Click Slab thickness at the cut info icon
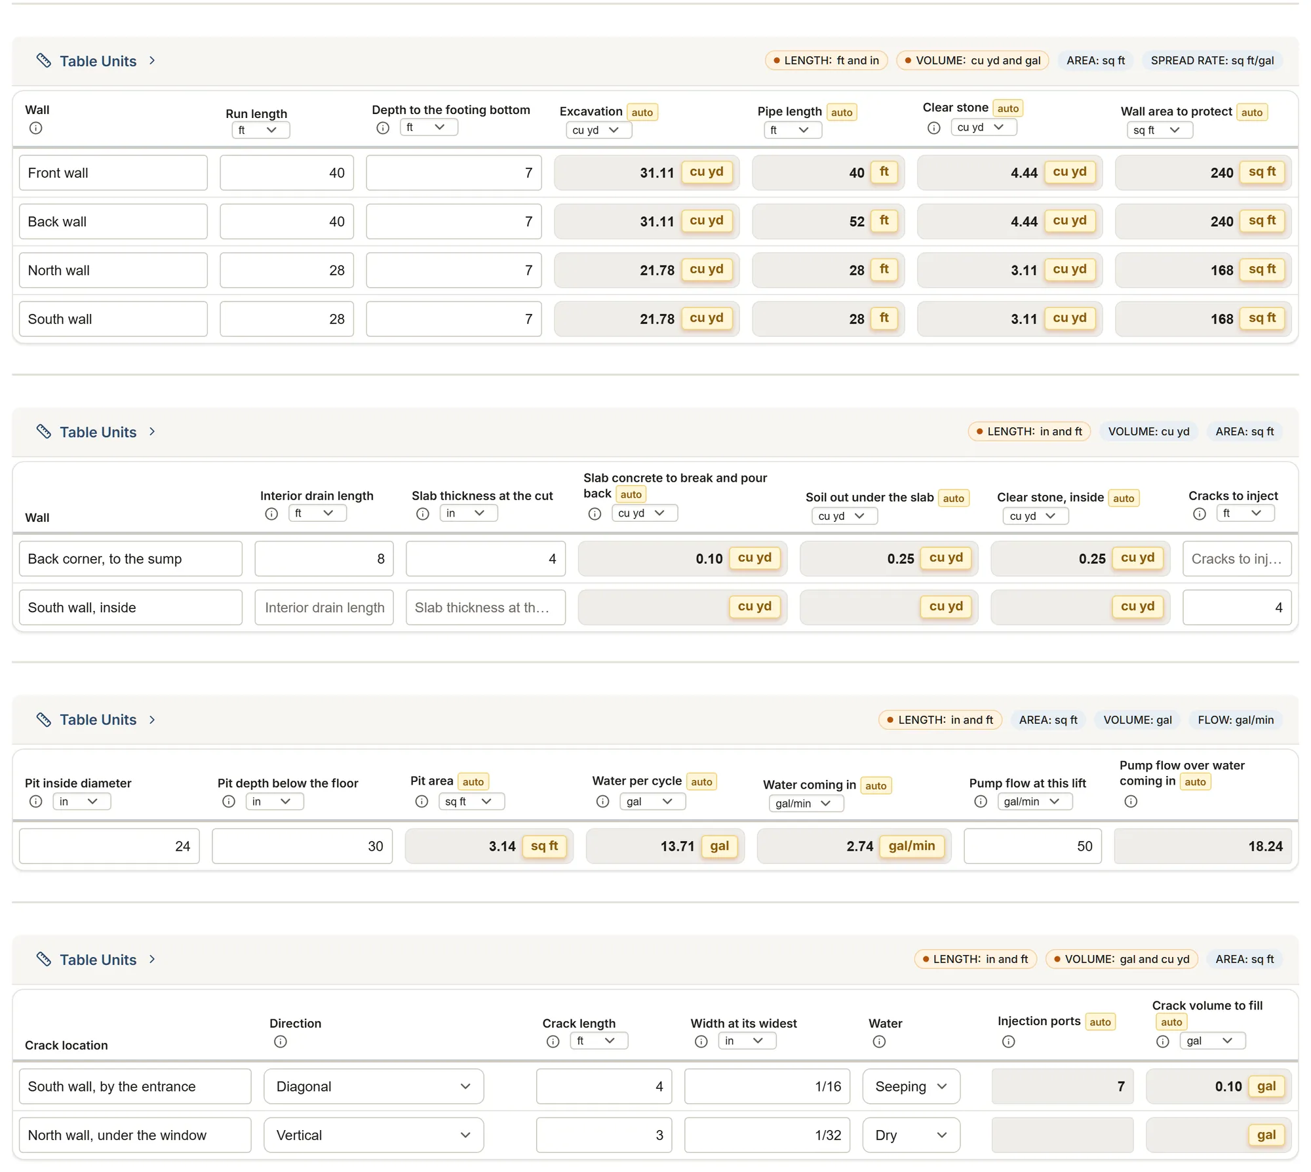The width and height of the screenshot is (1311, 1172). point(423,515)
